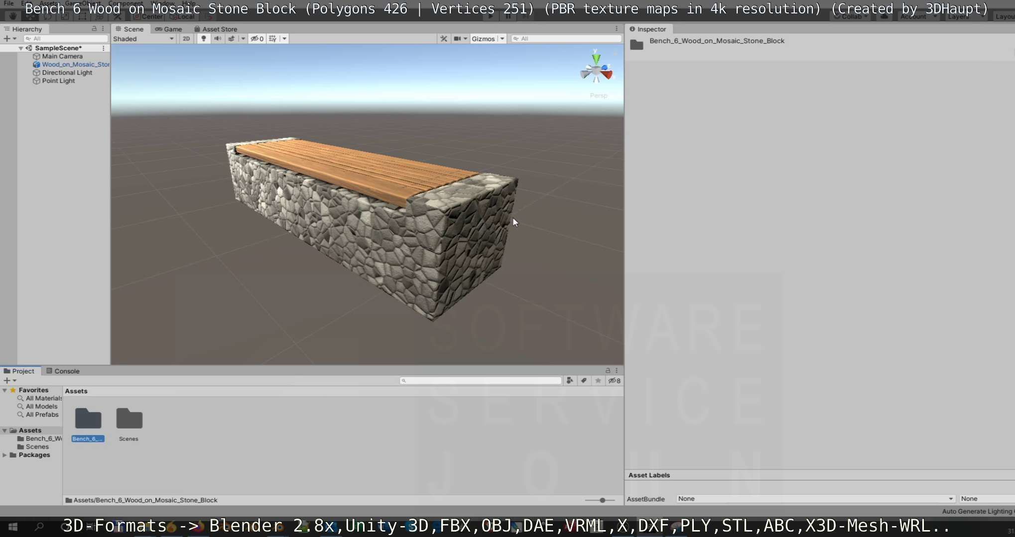
Task: Select Main Camera in Hierarchy
Action: [62, 56]
